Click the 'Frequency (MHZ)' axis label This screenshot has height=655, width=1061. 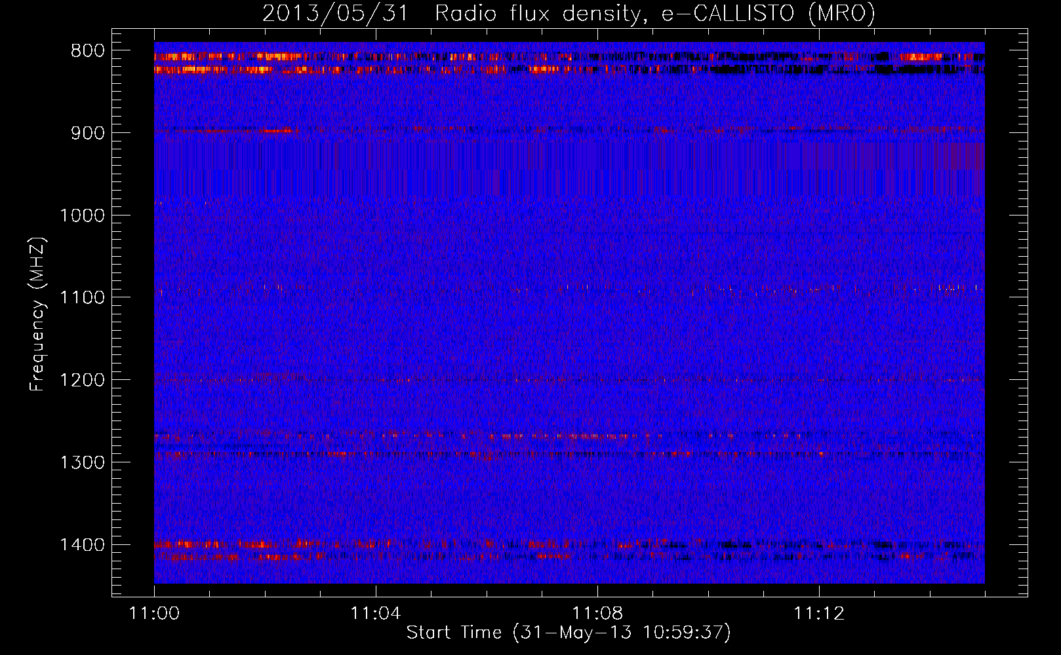pos(38,314)
